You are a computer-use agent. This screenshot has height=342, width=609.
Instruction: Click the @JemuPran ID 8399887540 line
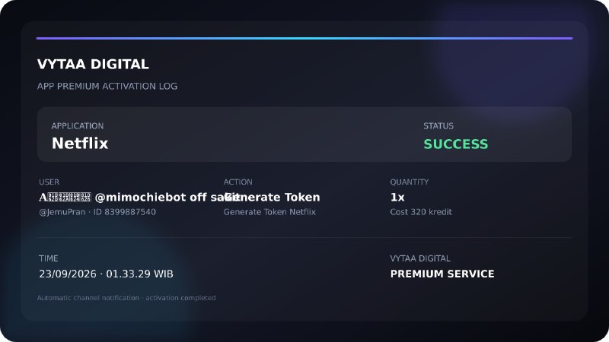(97, 212)
